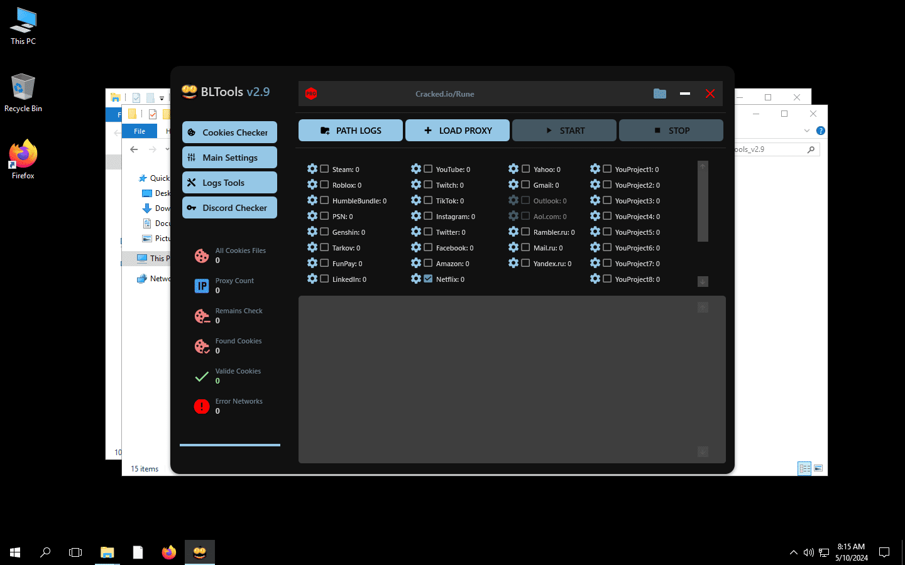Go back in Explorer navigation
Screen dimensions: 905x565
(134, 149)
